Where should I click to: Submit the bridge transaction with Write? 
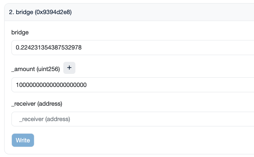[x=23, y=140]
